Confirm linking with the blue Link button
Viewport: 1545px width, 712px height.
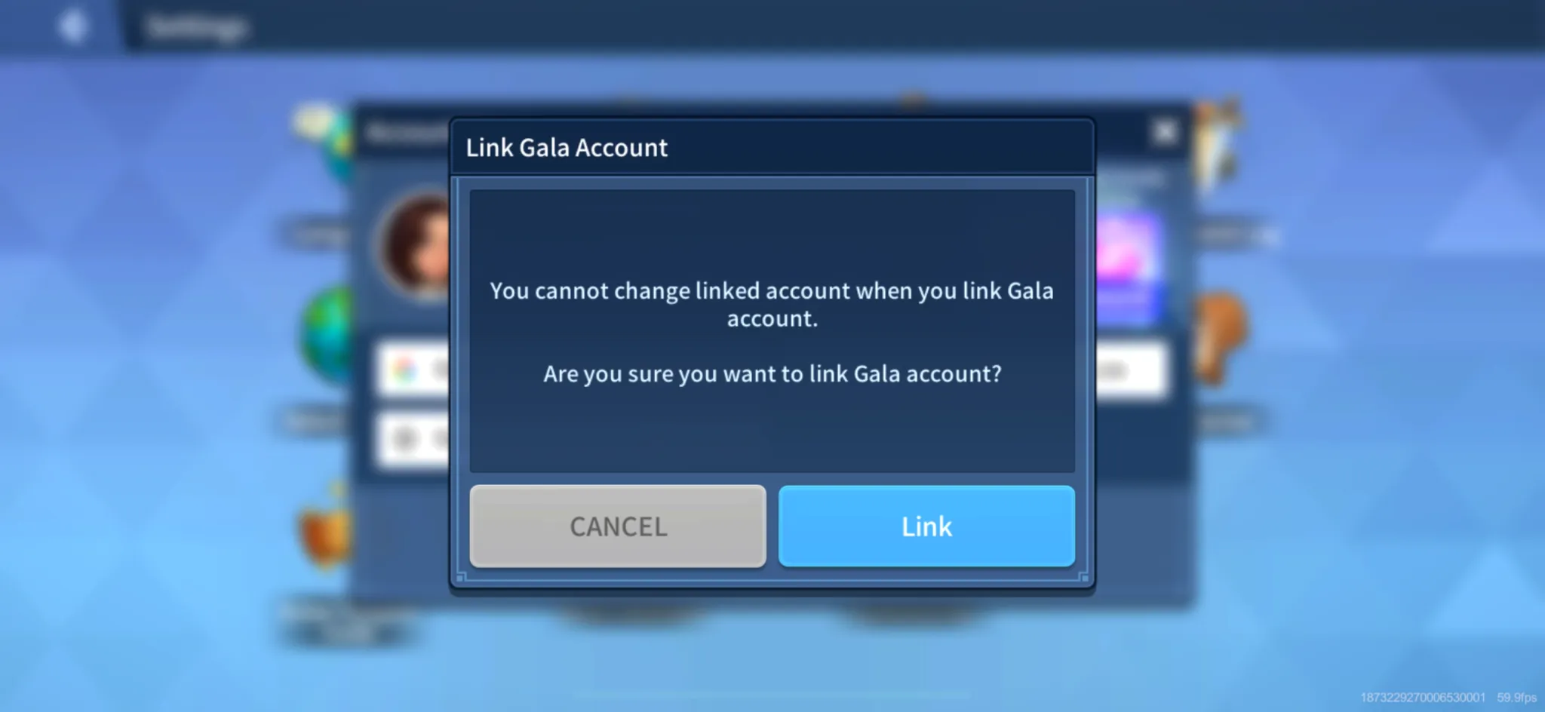coord(926,526)
